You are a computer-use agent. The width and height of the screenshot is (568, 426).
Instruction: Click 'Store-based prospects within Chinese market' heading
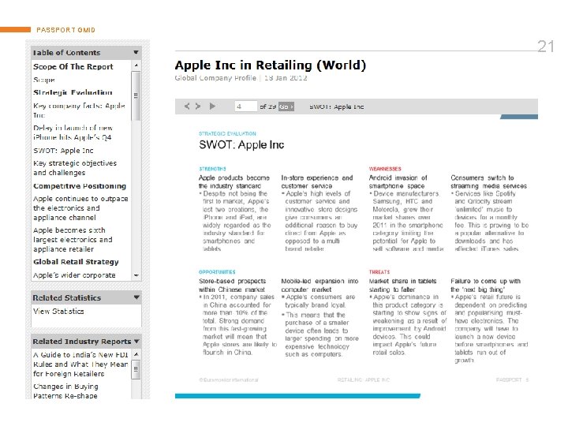pyautogui.click(x=232, y=286)
